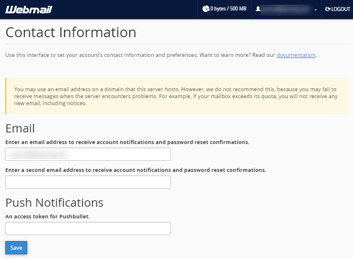Image resolution: width=353 pixels, height=259 pixels.
Task: Click the disk usage pie icon
Action: coord(206,9)
